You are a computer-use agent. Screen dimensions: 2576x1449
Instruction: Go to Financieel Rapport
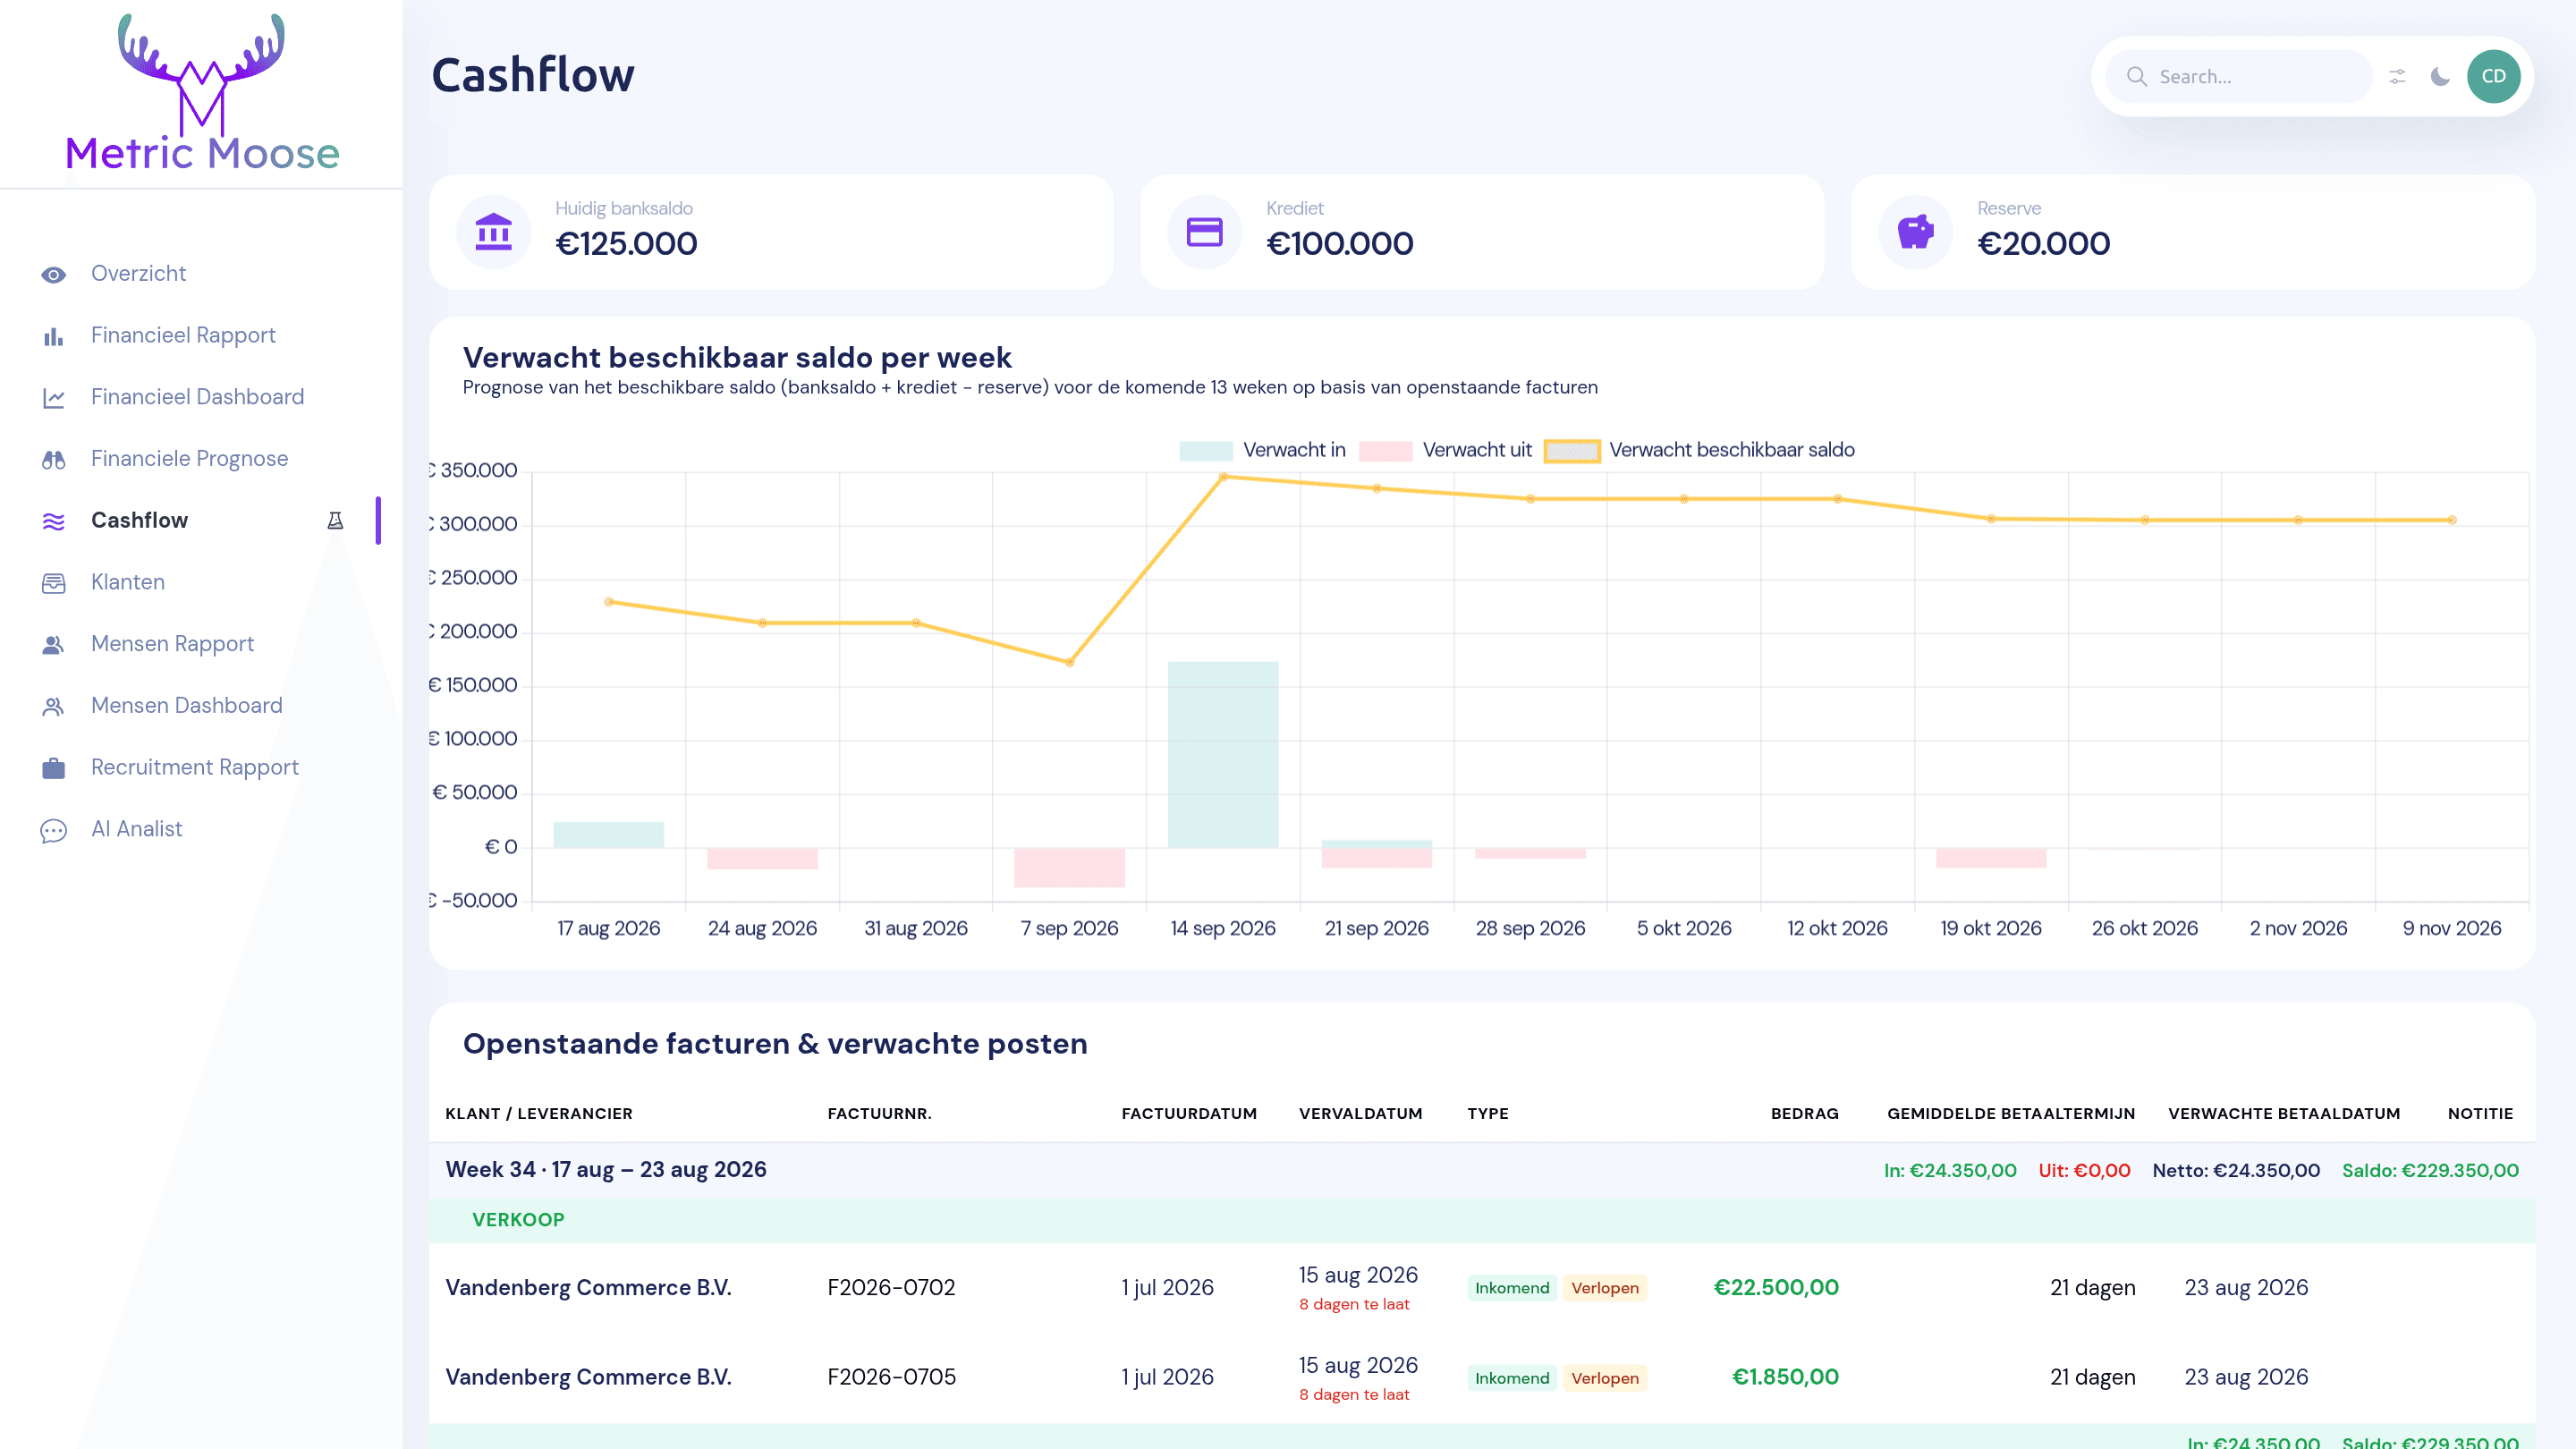tap(183, 336)
